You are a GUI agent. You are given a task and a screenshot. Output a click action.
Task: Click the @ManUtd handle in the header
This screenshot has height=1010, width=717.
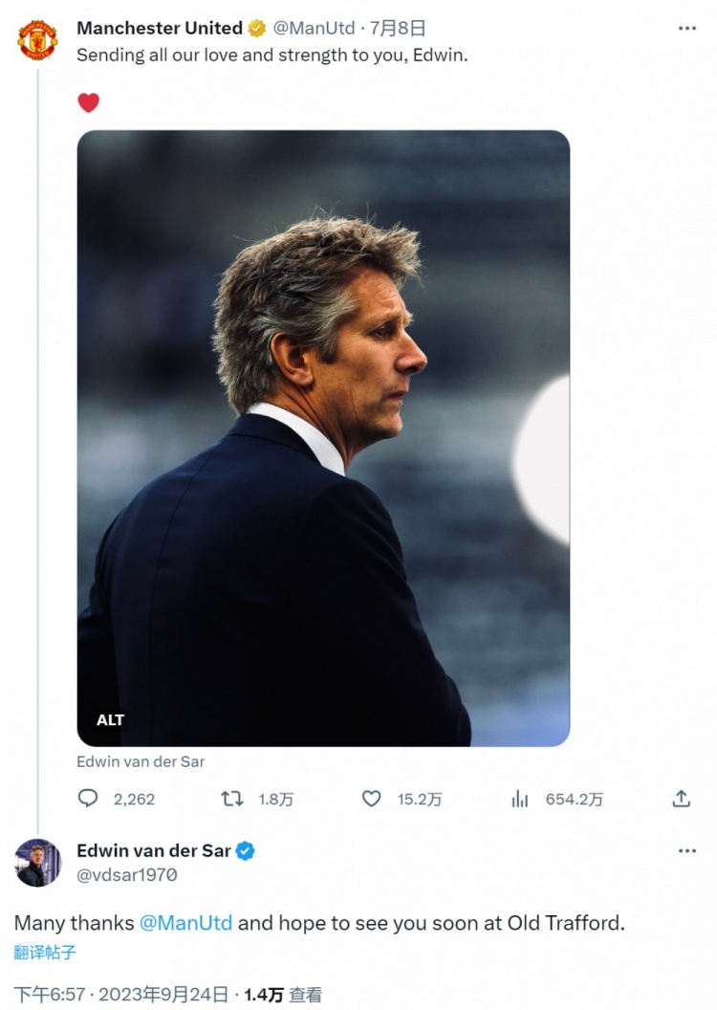click(x=315, y=29)
